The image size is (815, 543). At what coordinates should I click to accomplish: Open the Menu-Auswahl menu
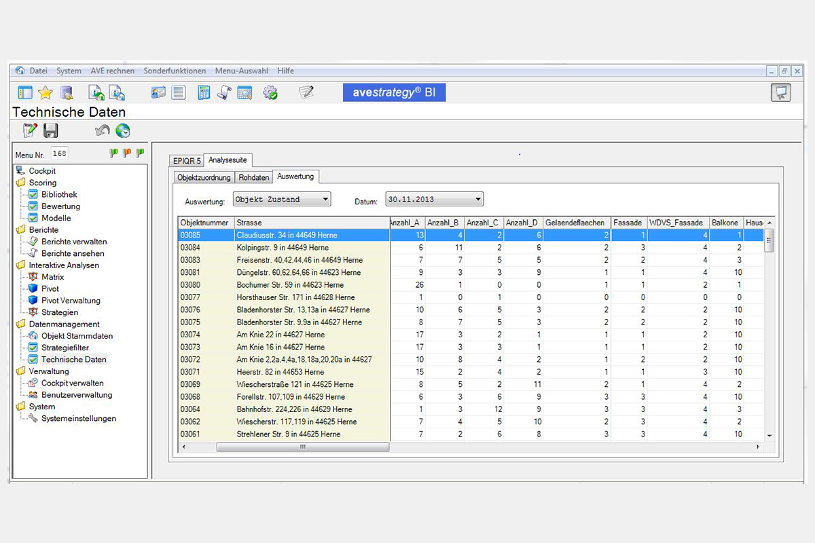(242, 71)
